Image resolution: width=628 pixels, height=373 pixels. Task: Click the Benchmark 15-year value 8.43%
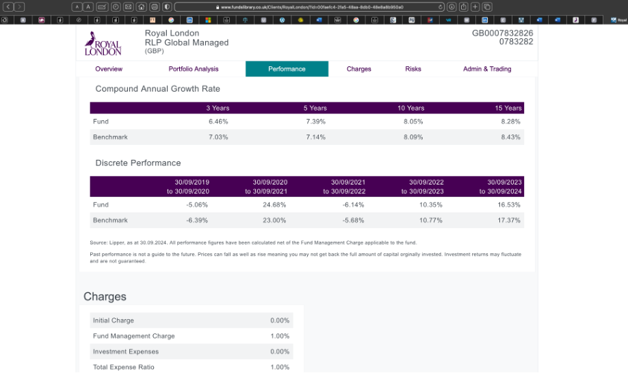pyautogui.click(x=510, y=137)
